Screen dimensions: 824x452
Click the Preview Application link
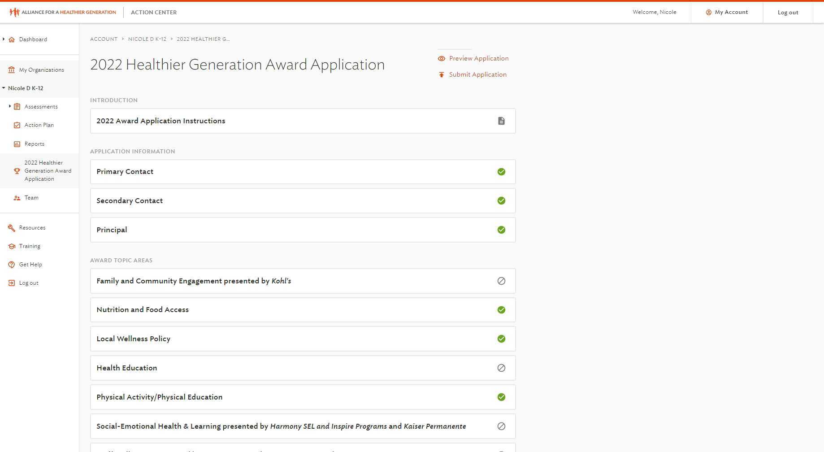(478, 58)
